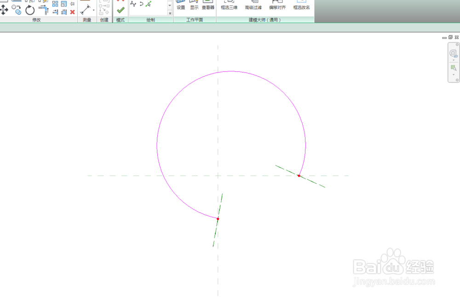Expand the zoom options dropdown arrow

(454, 74)
